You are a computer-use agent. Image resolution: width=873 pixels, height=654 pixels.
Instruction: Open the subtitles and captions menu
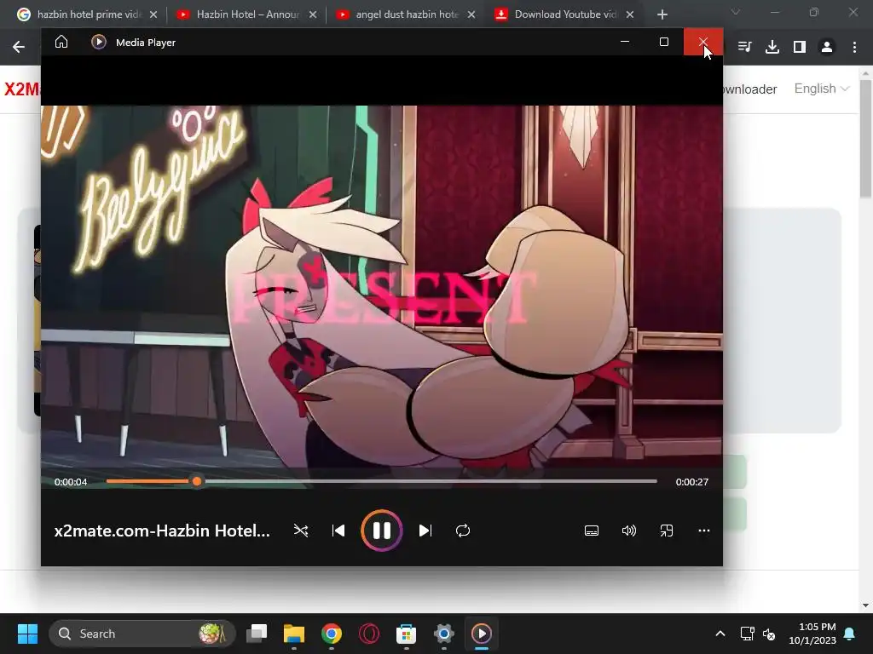(592, 531)
